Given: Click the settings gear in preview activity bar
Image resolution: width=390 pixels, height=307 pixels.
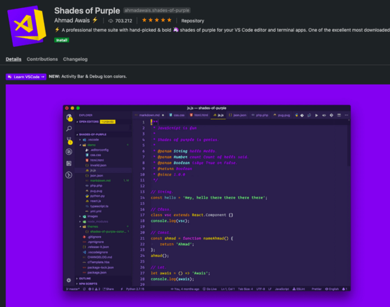Looking at the screenshot, I should 69,280.
